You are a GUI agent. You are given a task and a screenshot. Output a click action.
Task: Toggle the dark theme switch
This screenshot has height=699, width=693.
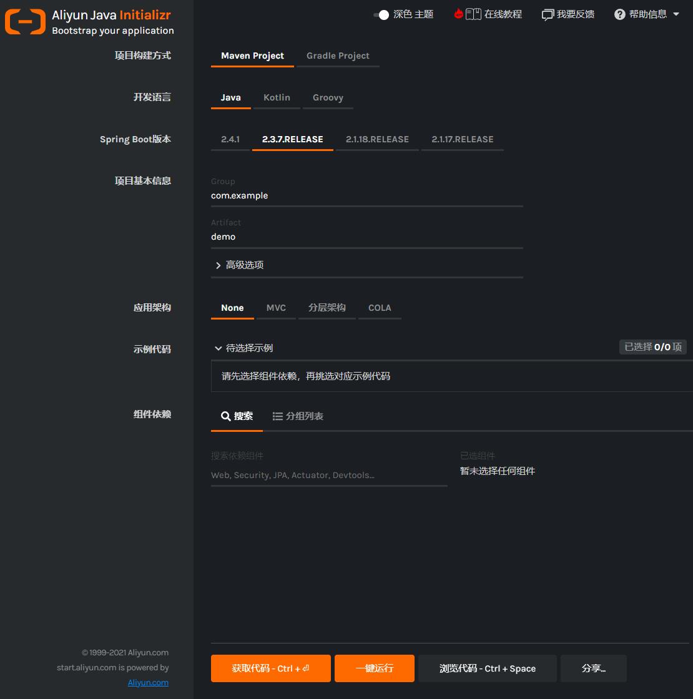(x=381, y=15)
